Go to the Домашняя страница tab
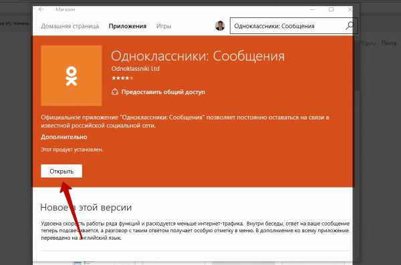The height and width of the screenshot is (265, 401). tap(70, 26)
